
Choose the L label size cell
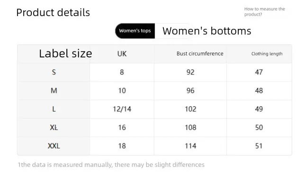tap(54, 109)
